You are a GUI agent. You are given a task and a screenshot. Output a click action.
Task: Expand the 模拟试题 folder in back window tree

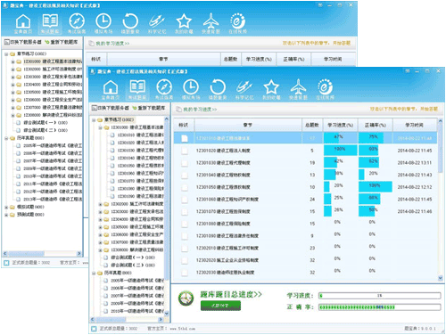pos(6,207)
